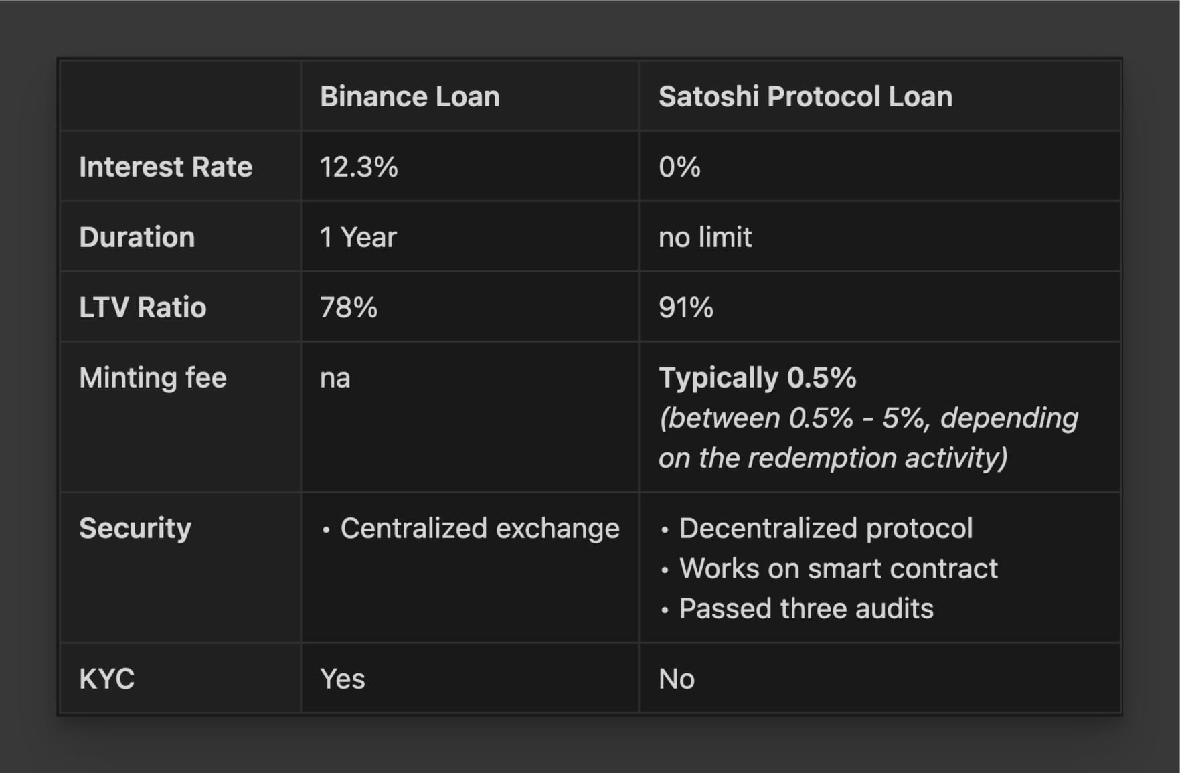Select the Interest Rate row label
The image size is (1180, 773).
pos(165,167)
